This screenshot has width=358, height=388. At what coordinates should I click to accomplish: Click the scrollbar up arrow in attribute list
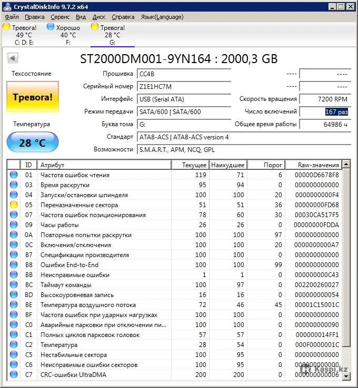(346, 165)
